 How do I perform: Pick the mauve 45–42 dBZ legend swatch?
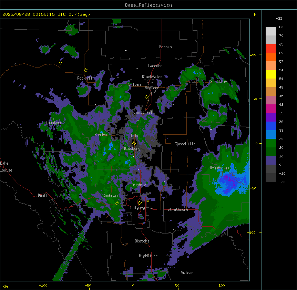pyautogui.click(x=271, y=100)
